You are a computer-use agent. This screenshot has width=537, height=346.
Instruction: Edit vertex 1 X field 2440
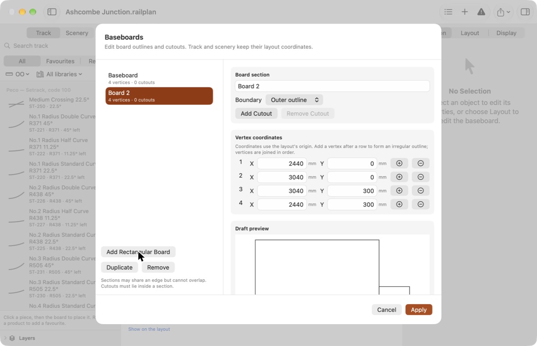(282, 163)
